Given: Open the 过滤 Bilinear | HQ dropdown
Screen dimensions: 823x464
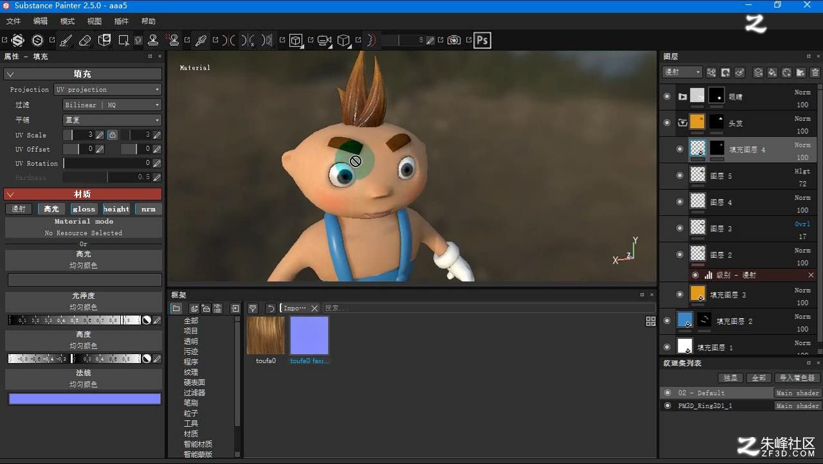Looking at the screenshot, I should (x=112, y=105).
